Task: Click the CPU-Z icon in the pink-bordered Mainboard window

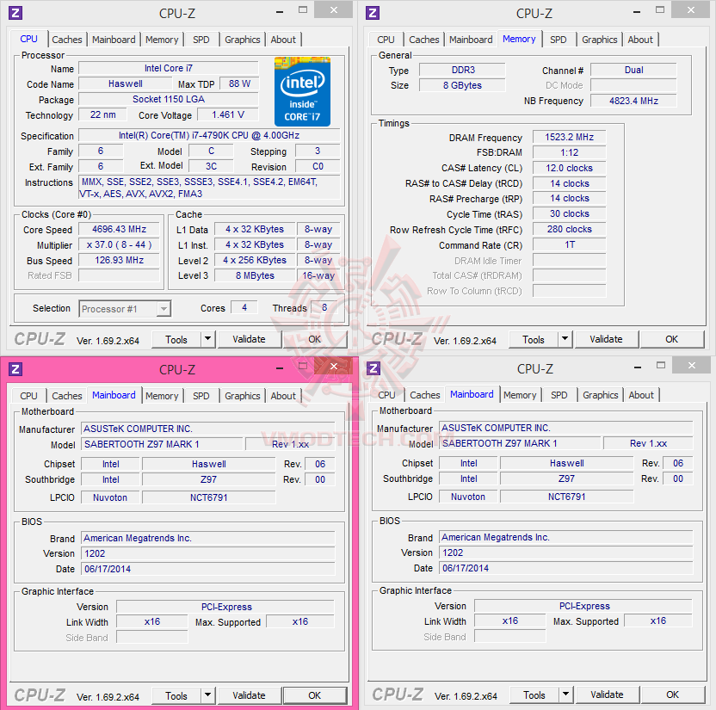Action: [x=15, y=369]
